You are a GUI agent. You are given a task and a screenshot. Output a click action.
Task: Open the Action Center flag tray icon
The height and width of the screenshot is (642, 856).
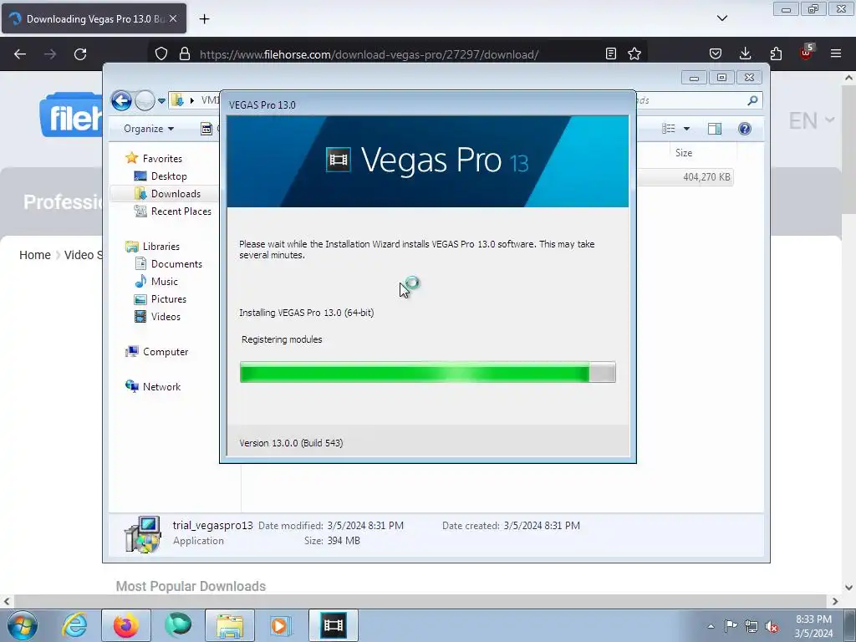(x=731, y=626)
